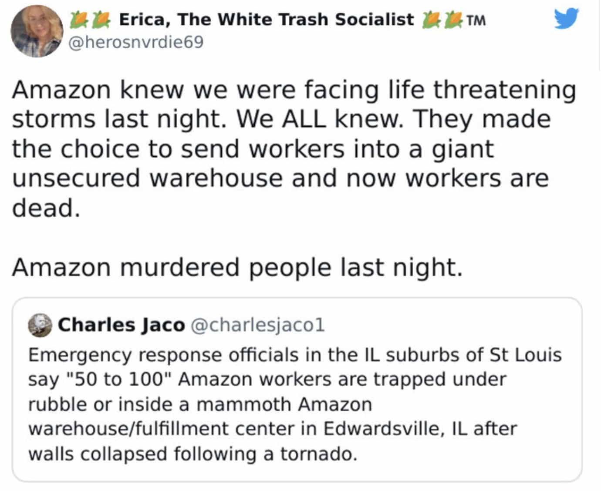601x491 pixels.
Task: Click the @charlesjaco1 handle
Action: click(258, 325)
